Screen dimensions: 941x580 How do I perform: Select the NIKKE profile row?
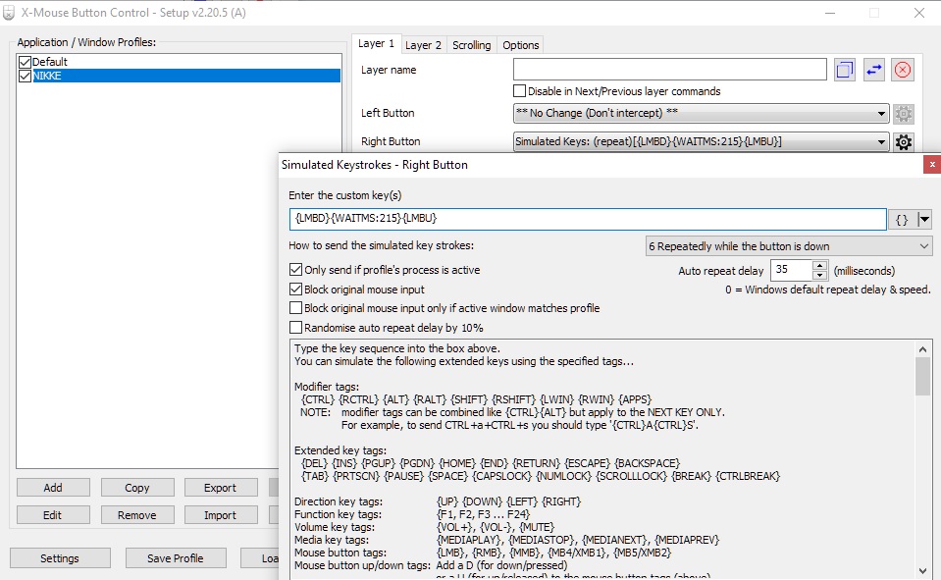coord(179,76)
